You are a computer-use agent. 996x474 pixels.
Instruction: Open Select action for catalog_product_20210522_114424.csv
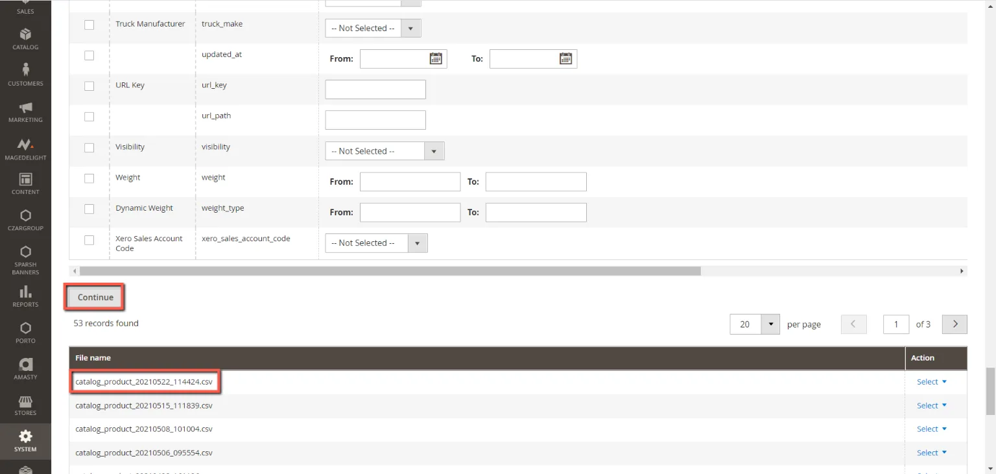tap(932, 382)
